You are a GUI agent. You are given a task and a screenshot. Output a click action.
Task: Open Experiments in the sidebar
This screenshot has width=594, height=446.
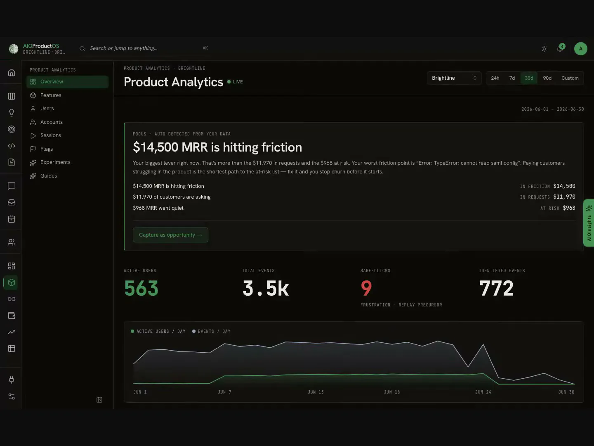[x=68, y=162]
